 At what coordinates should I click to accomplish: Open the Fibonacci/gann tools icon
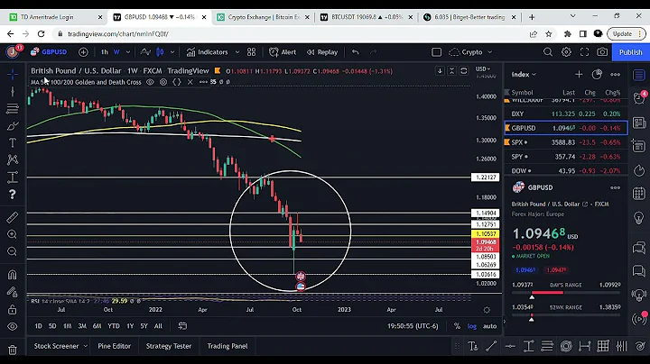click(13, 109)
